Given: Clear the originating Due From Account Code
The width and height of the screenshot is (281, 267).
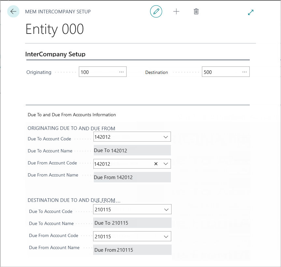Looking at the screenshot, I should (156, 164).
